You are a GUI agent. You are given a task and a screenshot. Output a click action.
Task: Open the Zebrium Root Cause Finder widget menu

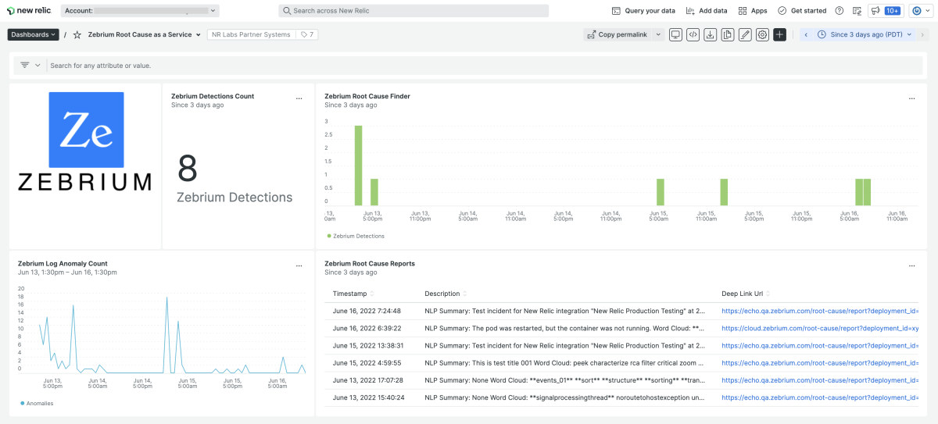911,98
